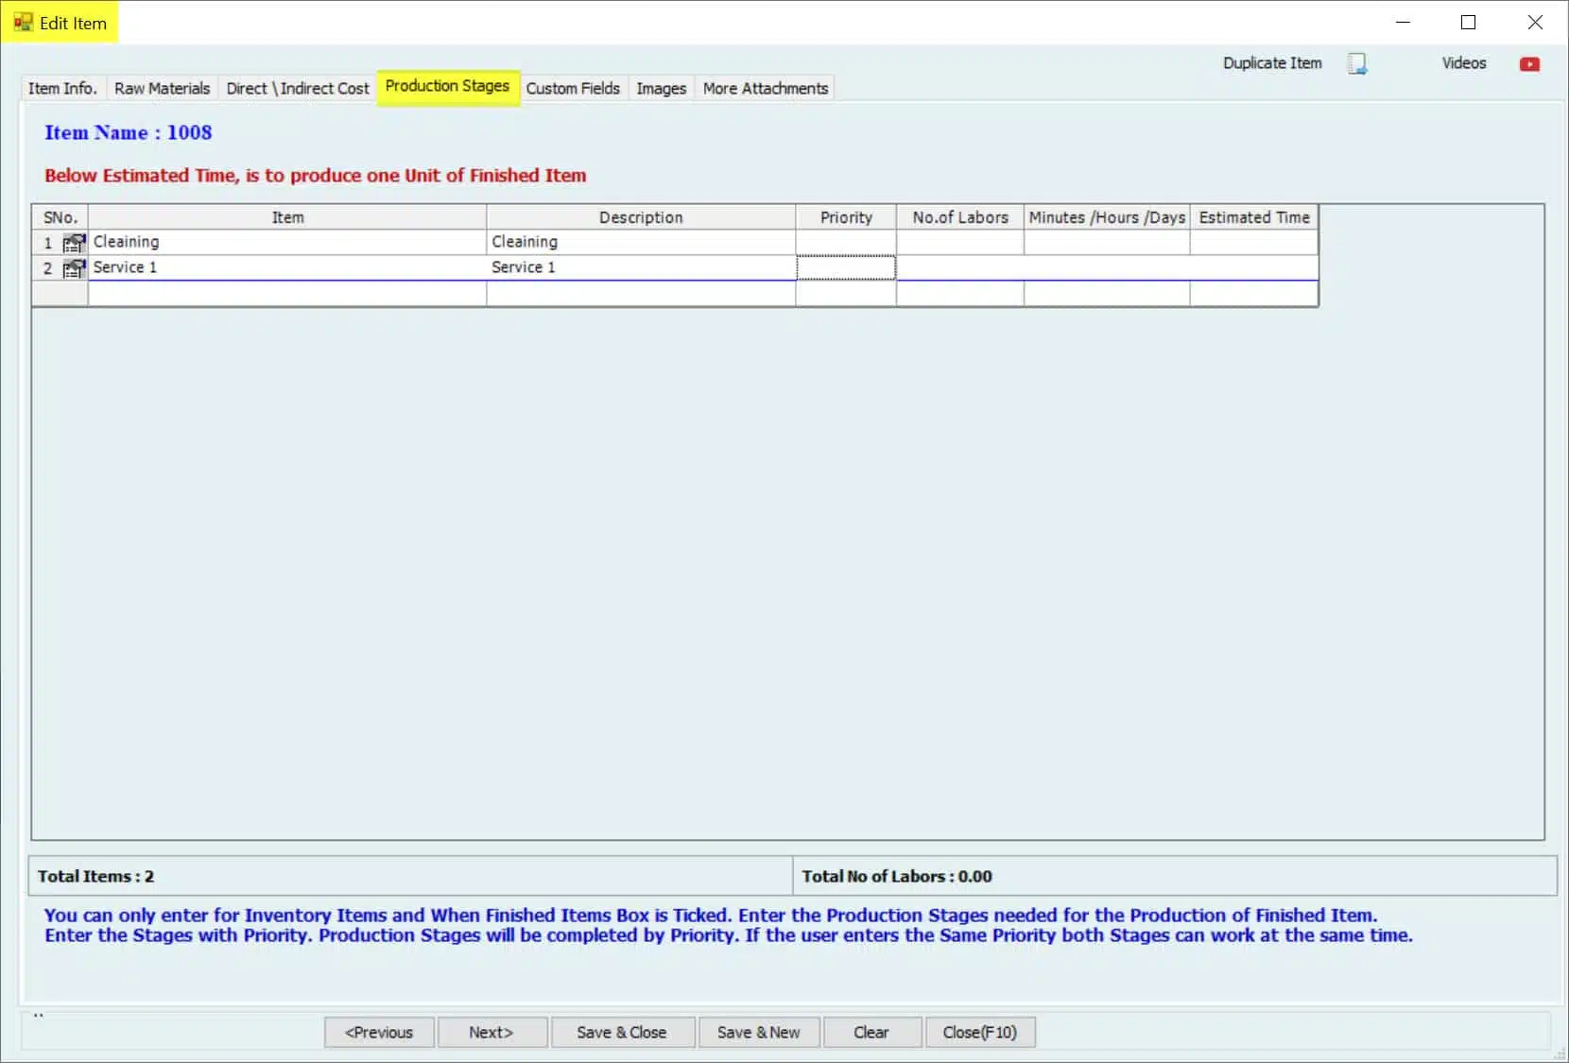Click the Service 1 item name cell
The width and height of the screenshot is (1569, 1063).
[x=287, y=267]
